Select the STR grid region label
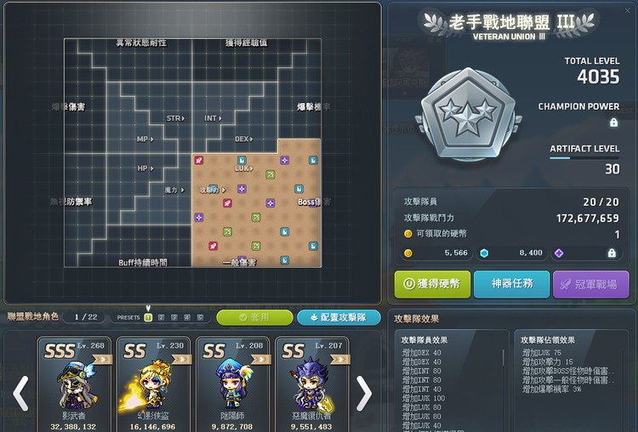 point(175,118)
